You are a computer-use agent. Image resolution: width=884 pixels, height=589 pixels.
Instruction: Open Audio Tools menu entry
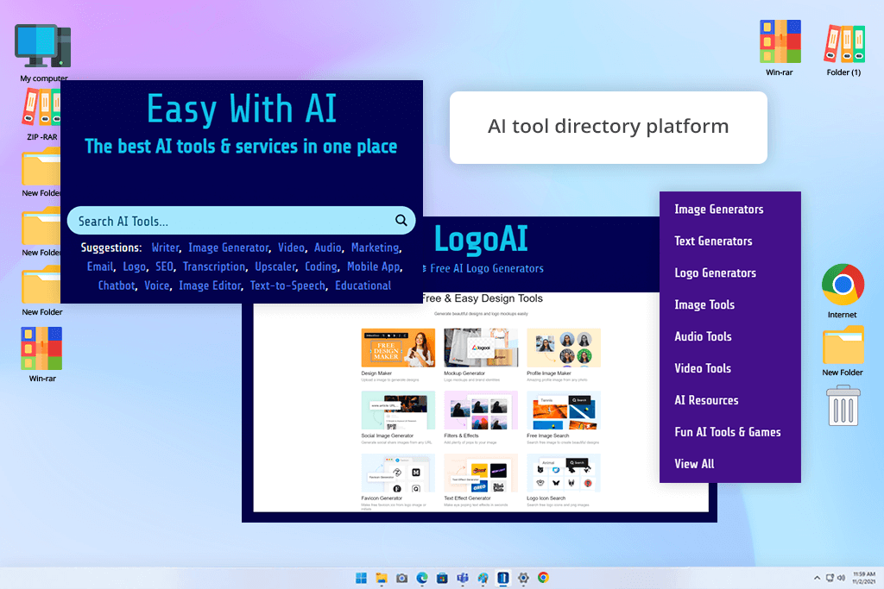coord(703,336)
